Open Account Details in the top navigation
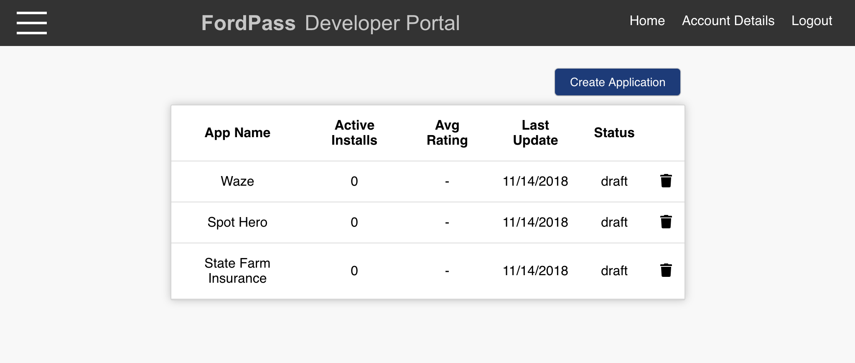The width and height of the screenshot is (855, 363). click(x=728, y=20)
